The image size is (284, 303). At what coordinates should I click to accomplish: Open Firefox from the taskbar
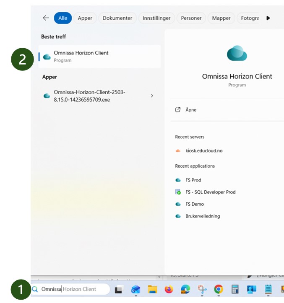(169, 289)
